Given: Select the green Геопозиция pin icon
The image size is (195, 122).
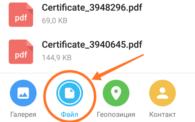Looking at the screenshot, I should point(116,93).
